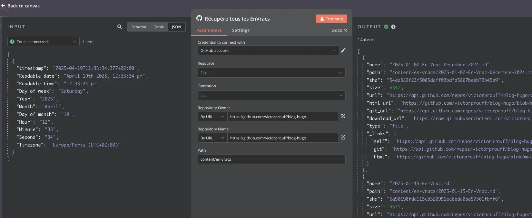Select the JSON input view
Image resolution: width=532 pixels, height=218 pixels.
(176, 27)
